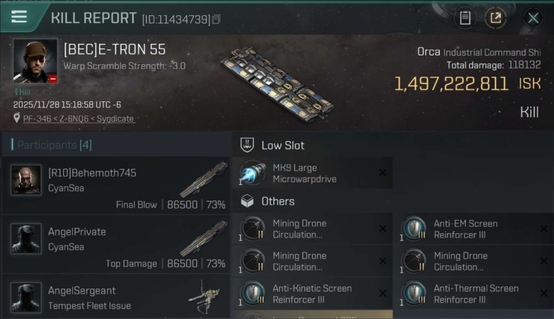Open the Behemoth745 participant entry
554x319 pixels.
click(116, 186)
